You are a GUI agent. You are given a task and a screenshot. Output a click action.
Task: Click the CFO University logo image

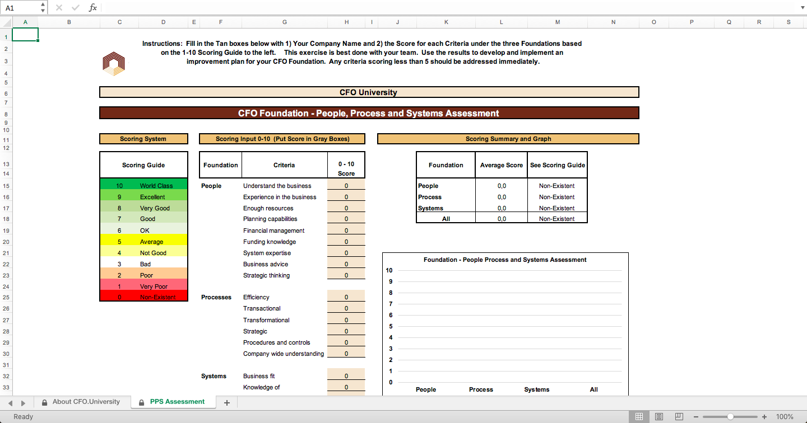pos(114,64)
